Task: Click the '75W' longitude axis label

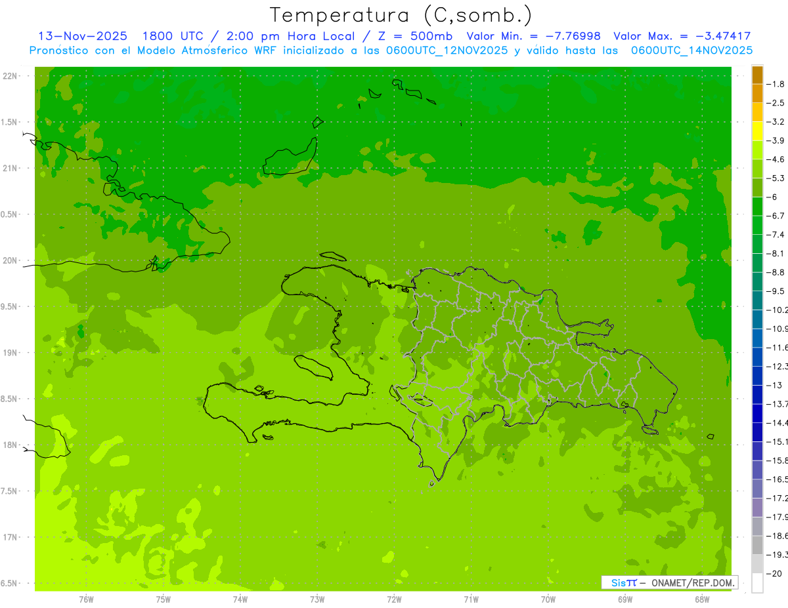Action: click(164, 599)
